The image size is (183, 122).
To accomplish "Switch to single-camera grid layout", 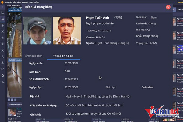I will [x=9, y=100].
